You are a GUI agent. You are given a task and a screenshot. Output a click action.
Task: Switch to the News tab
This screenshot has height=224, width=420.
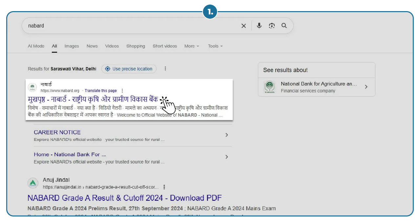point(92,46)
